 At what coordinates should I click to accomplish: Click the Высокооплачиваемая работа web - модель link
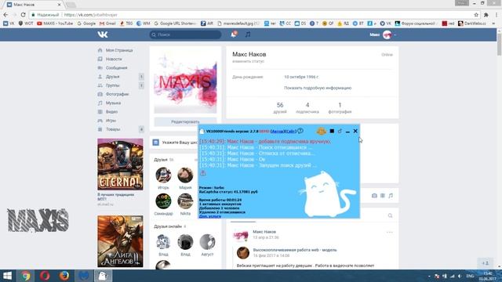295,250
